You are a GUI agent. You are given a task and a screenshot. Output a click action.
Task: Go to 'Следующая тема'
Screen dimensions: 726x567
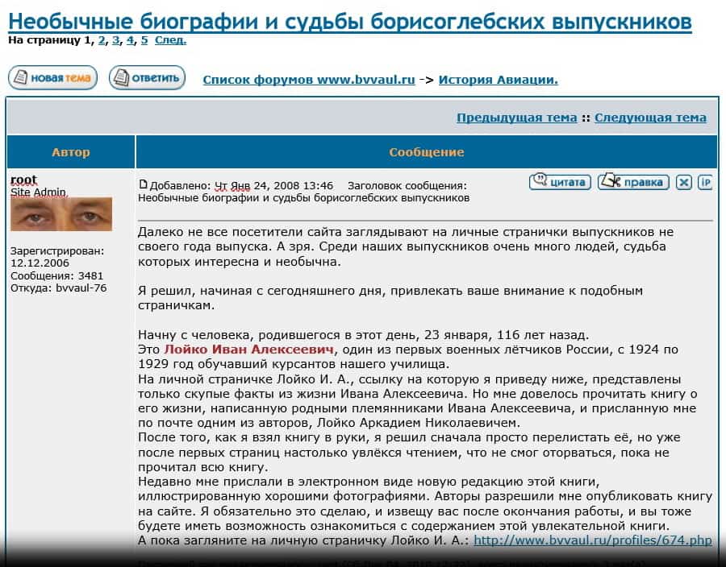pos(650,118)
